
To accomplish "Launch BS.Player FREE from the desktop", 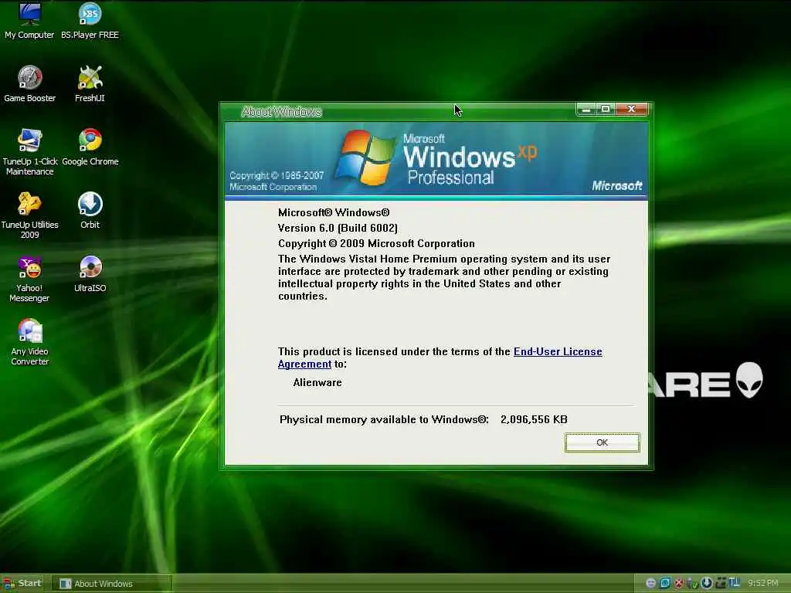I will pos(90,21).
